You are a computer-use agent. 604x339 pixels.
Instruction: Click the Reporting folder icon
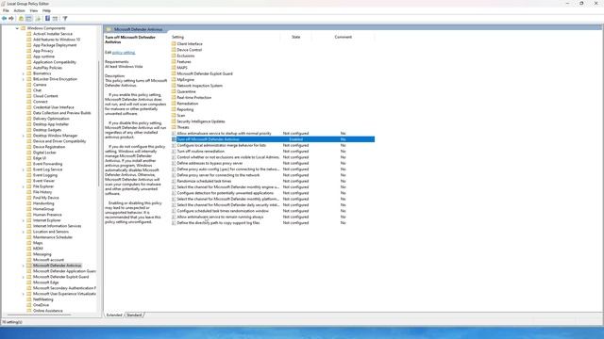[174, 109]
